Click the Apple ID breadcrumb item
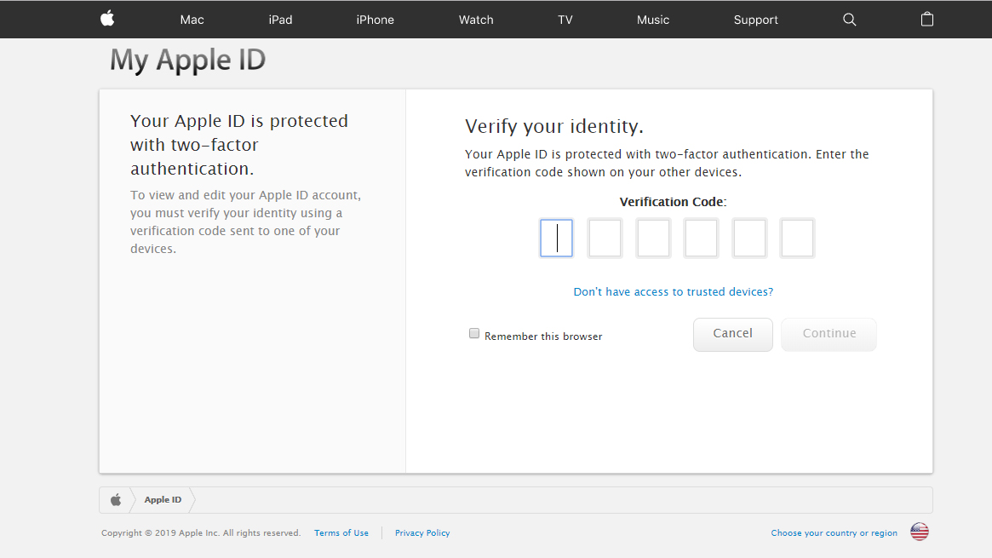Image resolution: width=992 pixels, height=558 pixels. coord(163,500)
